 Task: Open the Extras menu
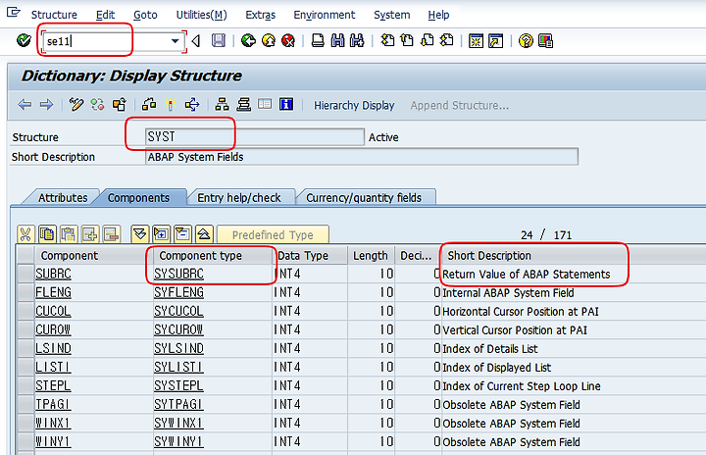click(260, 15)
